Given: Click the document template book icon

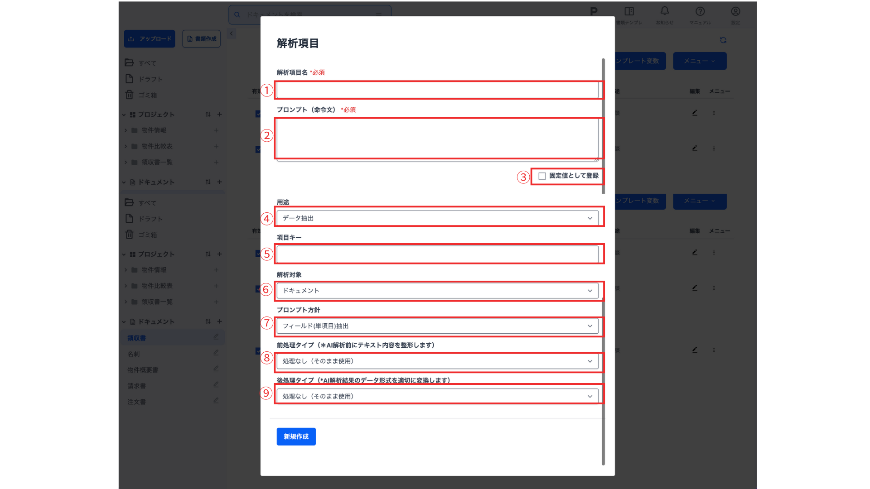Looking at the screenshot, I should point(629,11).
